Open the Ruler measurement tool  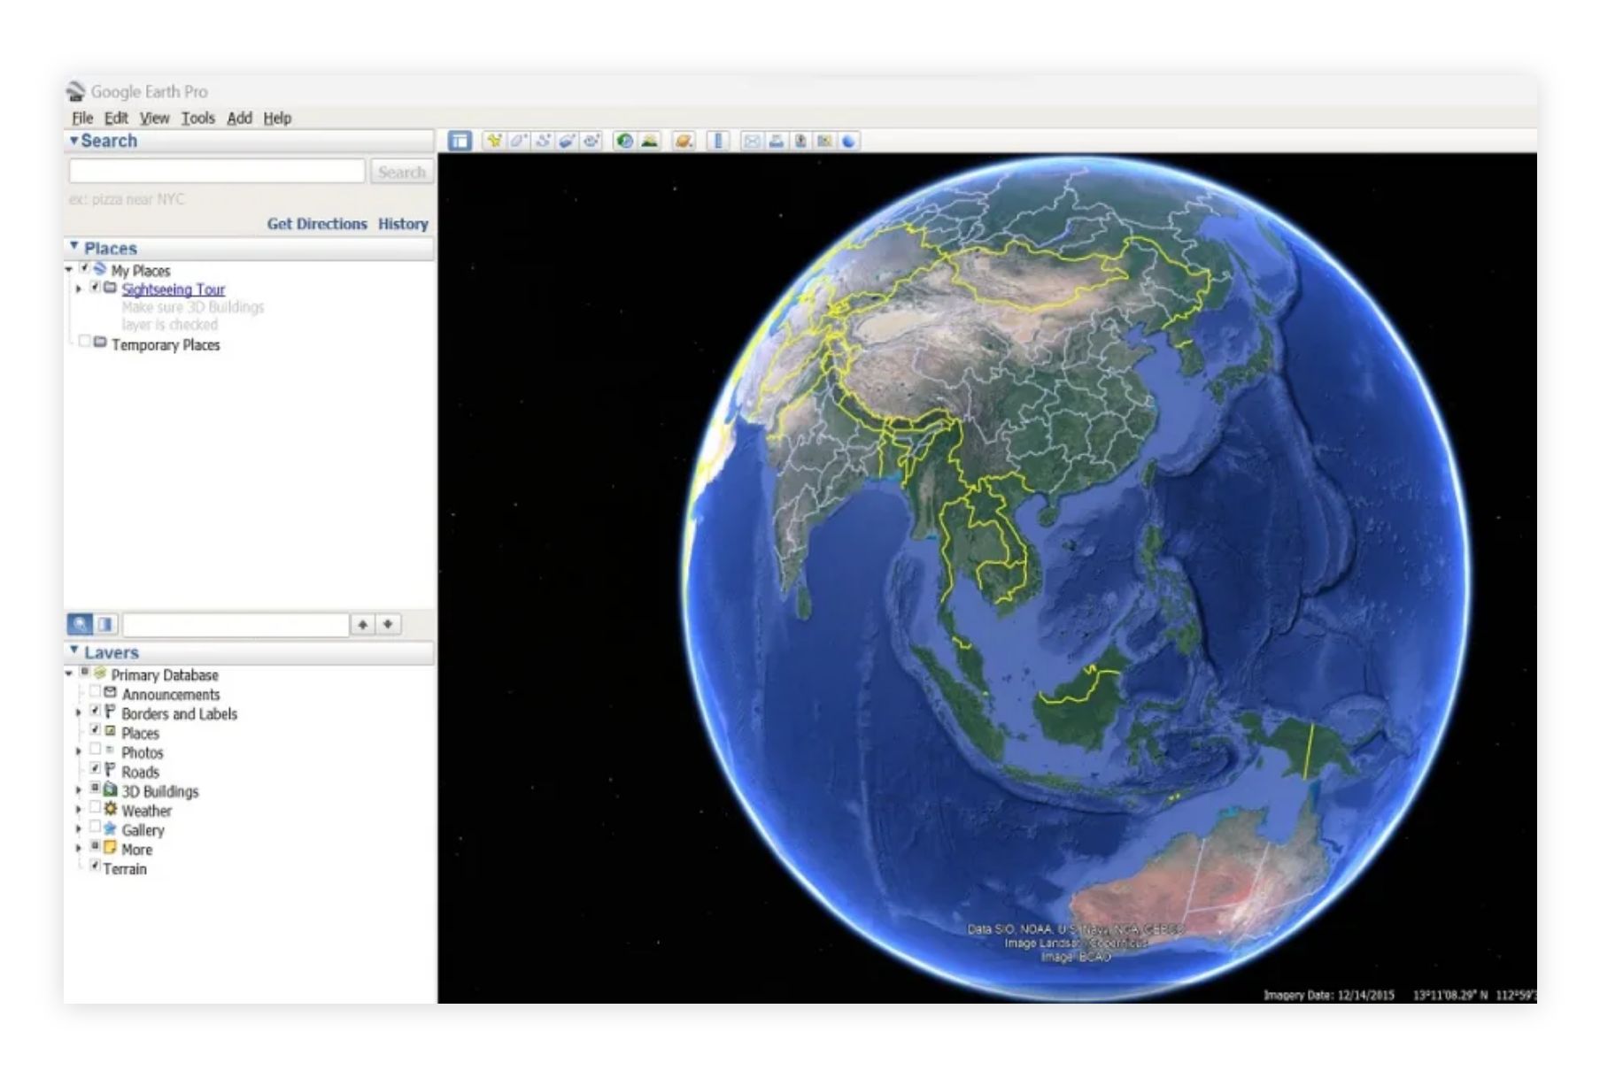(718, 140)
